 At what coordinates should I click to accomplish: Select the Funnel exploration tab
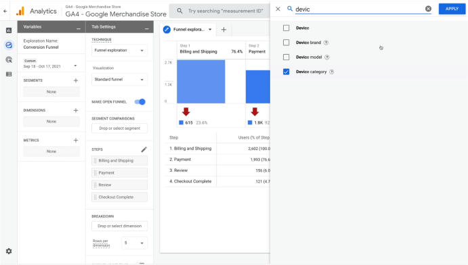pos(188,30)
